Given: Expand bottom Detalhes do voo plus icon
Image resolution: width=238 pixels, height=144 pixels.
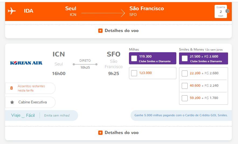Looking at the screenshot, I should click(x=100, y=133).
